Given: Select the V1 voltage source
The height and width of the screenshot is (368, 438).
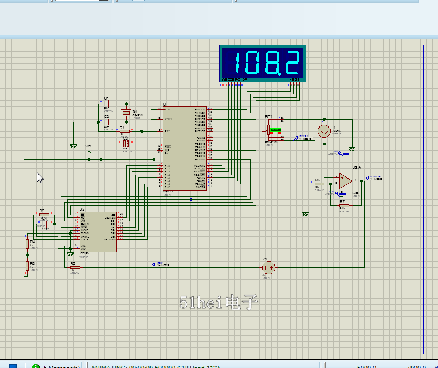Looking at the screenshot, I should coord(268,268).
